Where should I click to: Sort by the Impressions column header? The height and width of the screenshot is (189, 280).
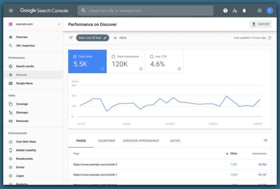(259, 153)
